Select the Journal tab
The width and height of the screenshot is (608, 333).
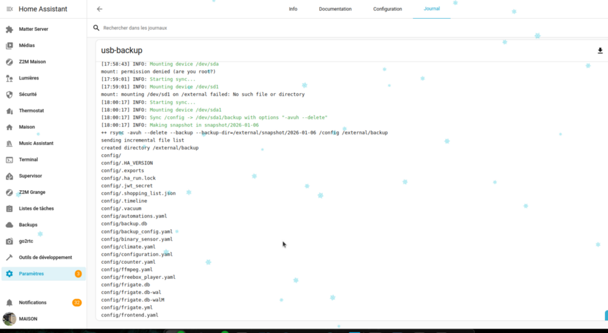tap(432, 9)
